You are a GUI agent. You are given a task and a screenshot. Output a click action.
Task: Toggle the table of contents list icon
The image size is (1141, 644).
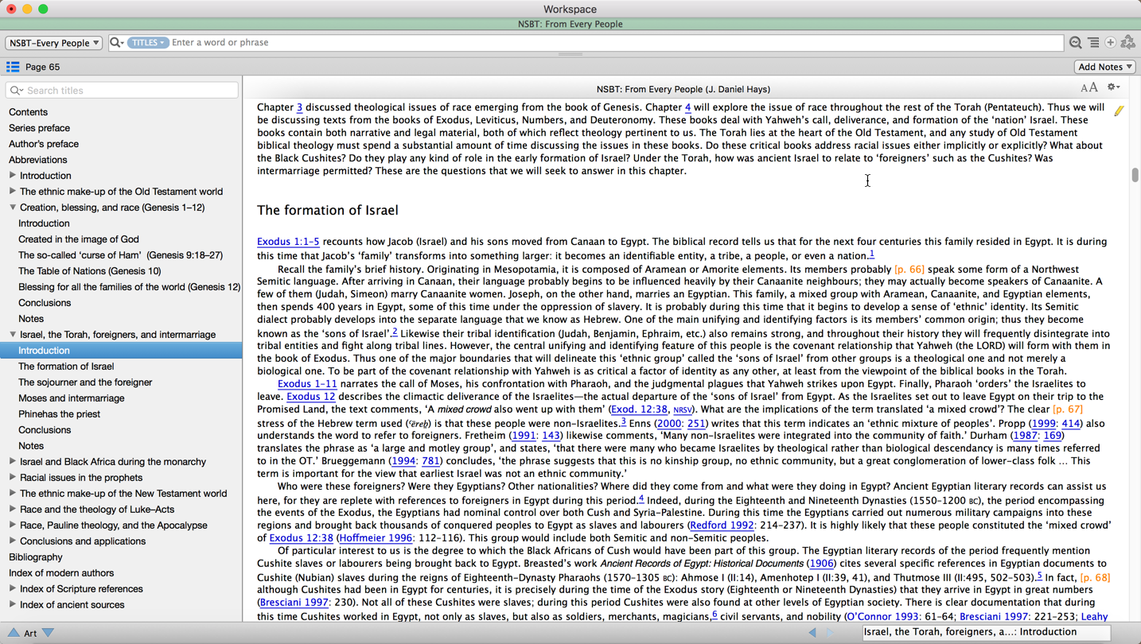tap(13, 67)
